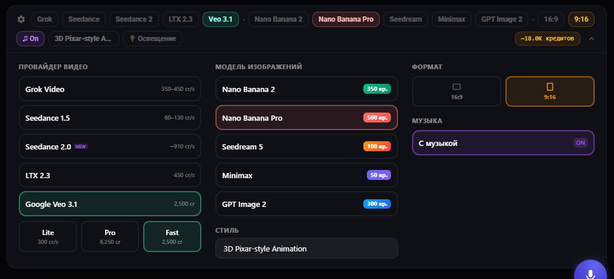The height and width of the screenshot is (279, 614).
Task: Select Nano Banana 2 image model
Action: point(306,89)
